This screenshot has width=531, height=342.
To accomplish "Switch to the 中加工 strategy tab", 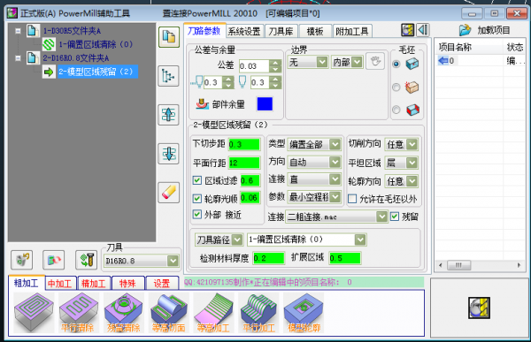I will coord(60,284).
